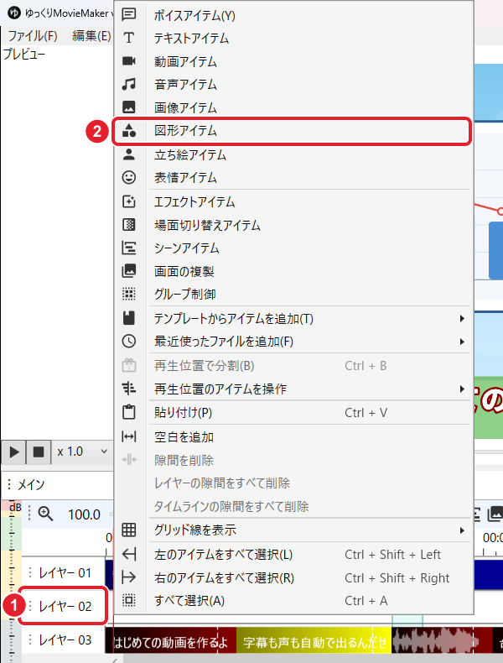Click the scene transition checker icon

[129, 225]
